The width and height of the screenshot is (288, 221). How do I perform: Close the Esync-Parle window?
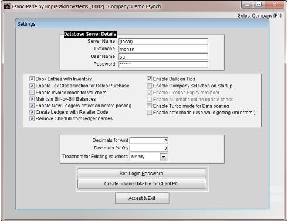coord(274,5)
